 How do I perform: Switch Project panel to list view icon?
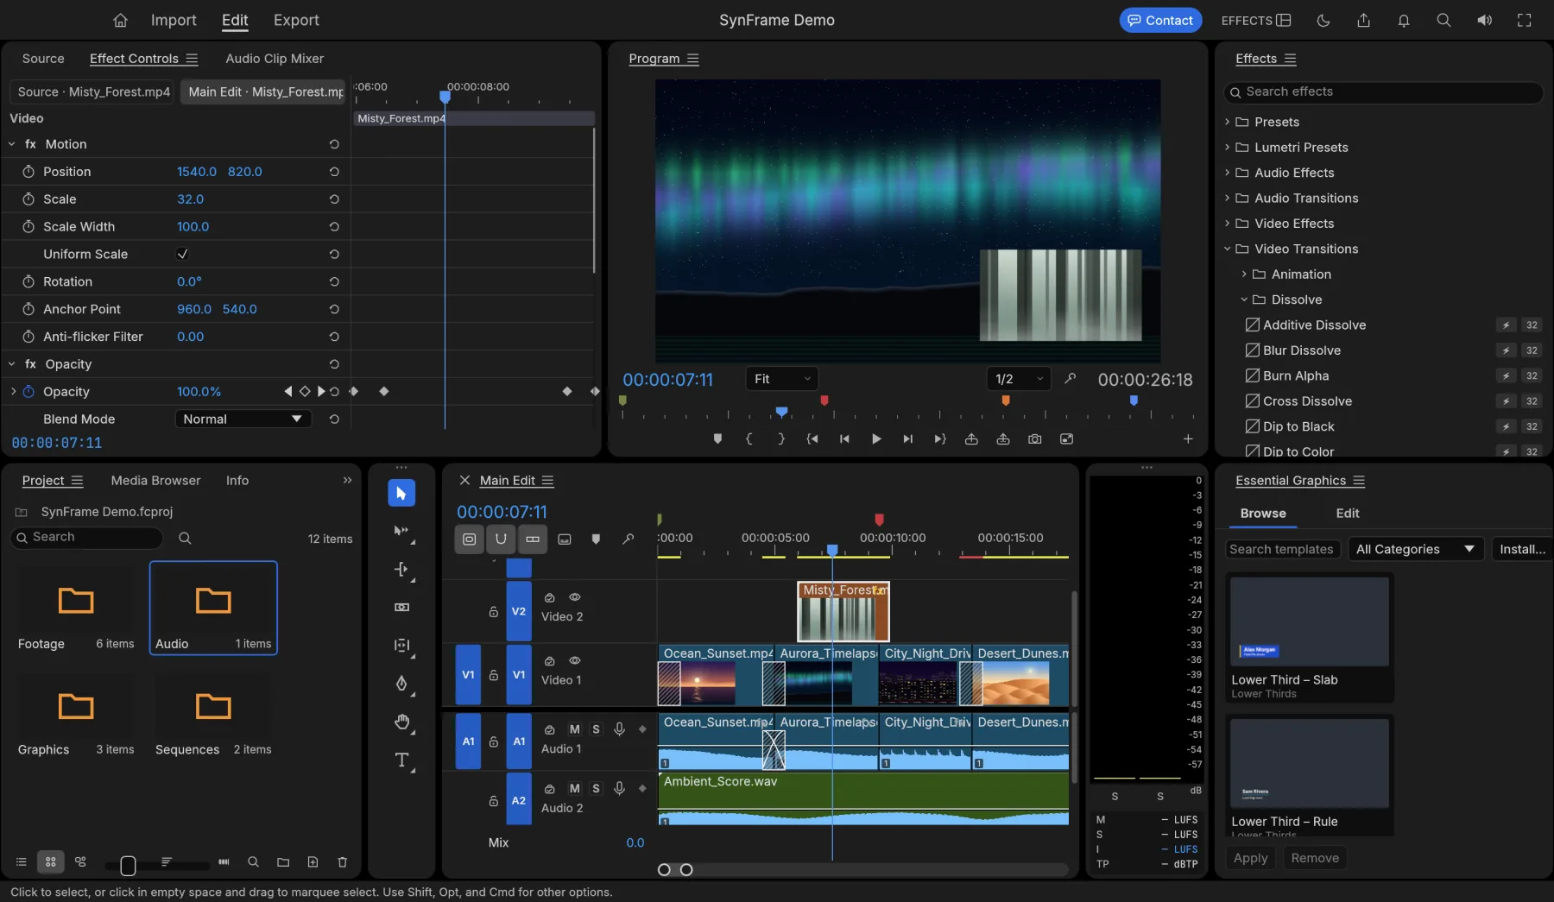tap(22, 861)
